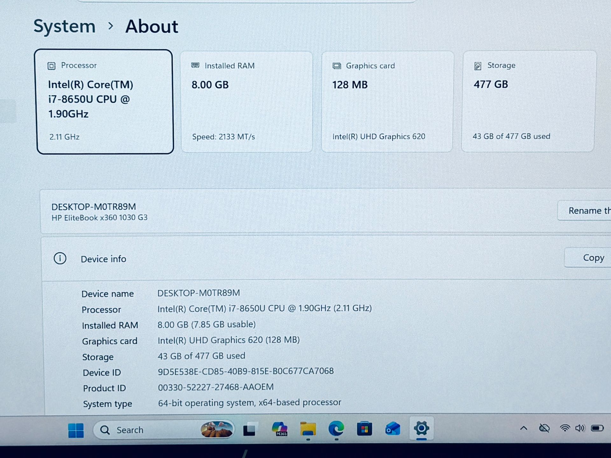Open the Graphics card summary card
Viewport: 611px width, 458px height.
tap(388, 102)
